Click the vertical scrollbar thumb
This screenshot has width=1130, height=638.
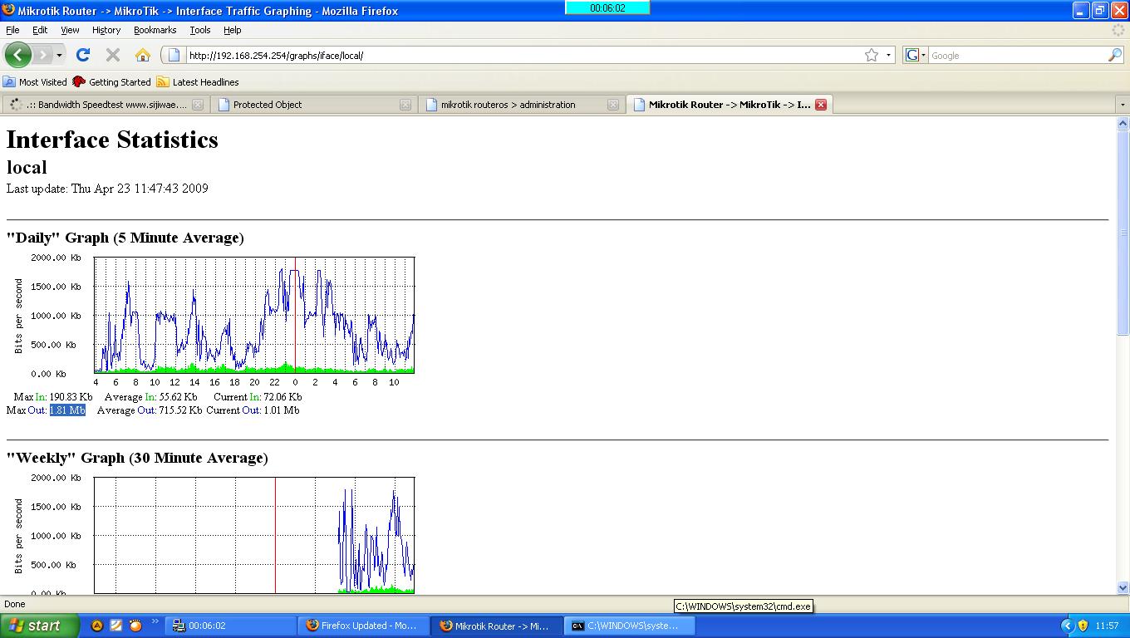coord(1123,233)
